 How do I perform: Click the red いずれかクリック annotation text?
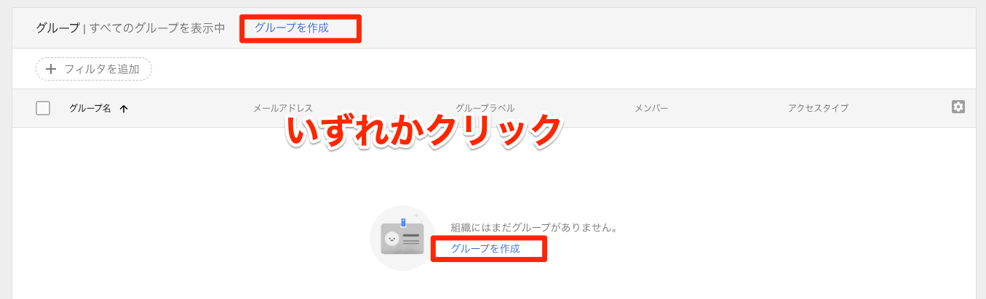[424, 131]
